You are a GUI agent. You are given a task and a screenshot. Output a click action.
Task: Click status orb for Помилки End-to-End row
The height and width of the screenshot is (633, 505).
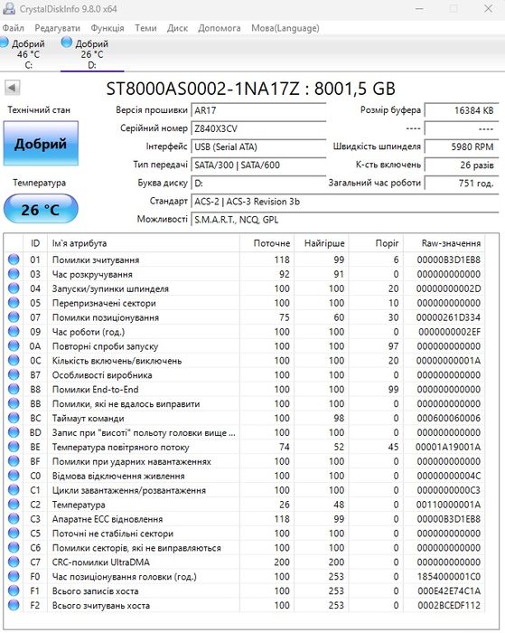click(14, 389)
